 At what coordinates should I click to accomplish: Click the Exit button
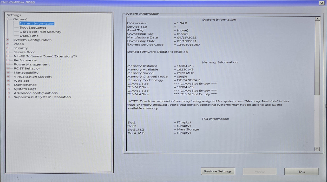coord(302,171)
